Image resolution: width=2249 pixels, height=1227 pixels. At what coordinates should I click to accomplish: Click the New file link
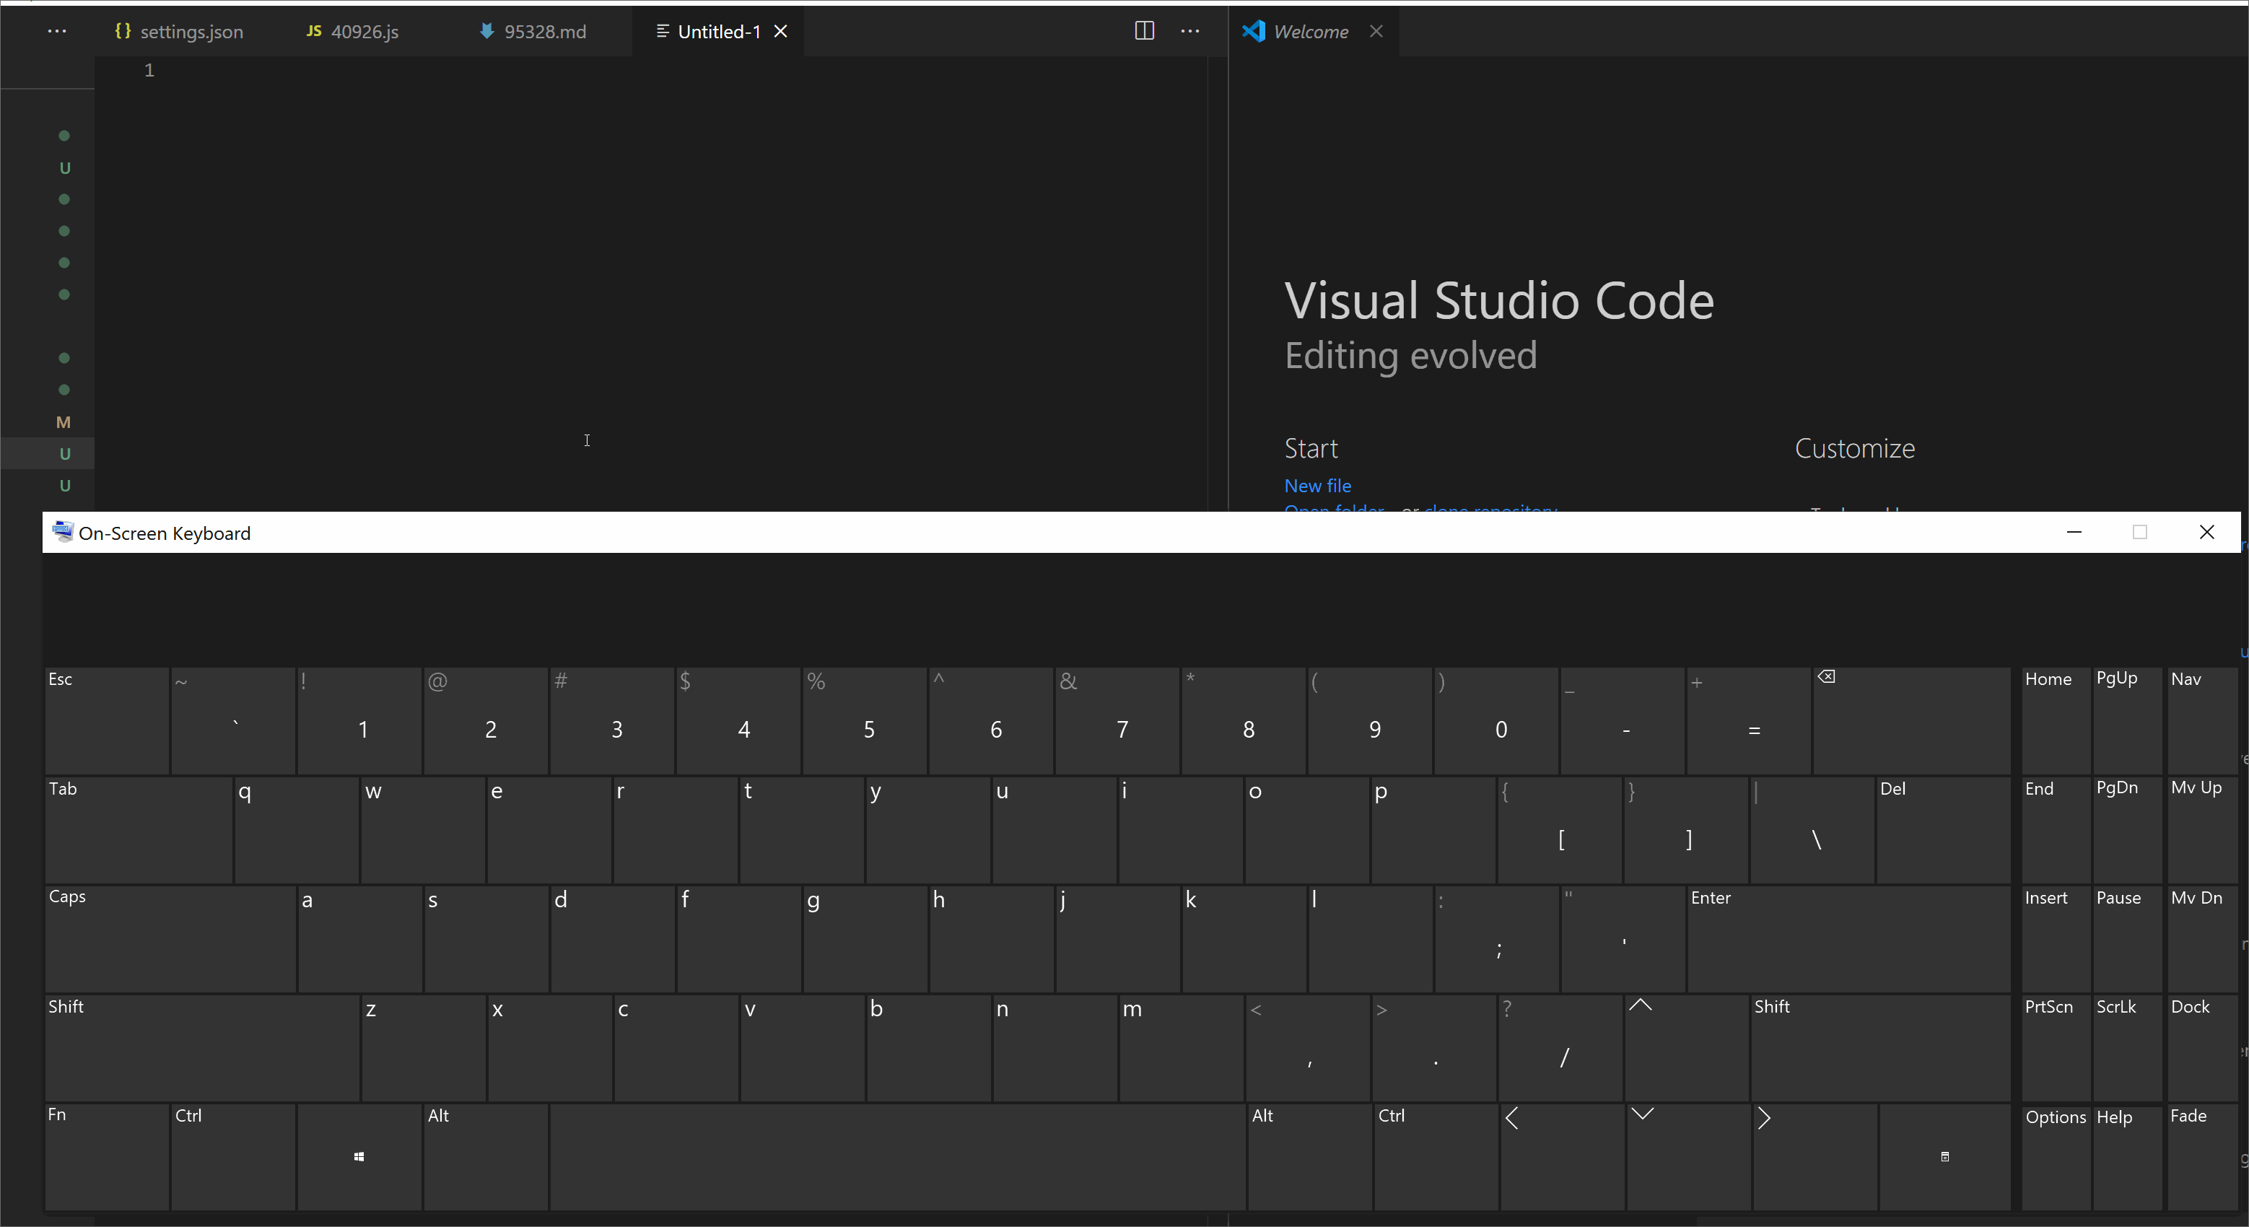[x=1317, y=486]
